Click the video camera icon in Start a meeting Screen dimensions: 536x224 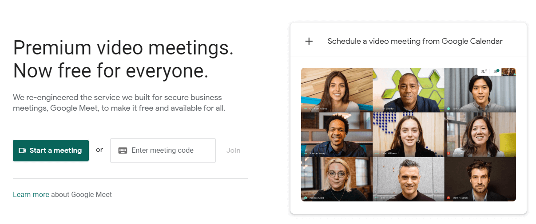coord(22,151)
